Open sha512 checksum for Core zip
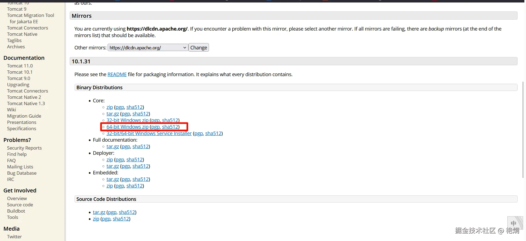526x241 pixels. (134, 107)
